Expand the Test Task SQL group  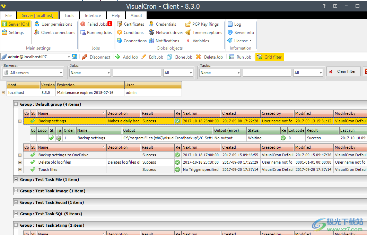coord(16,214)
